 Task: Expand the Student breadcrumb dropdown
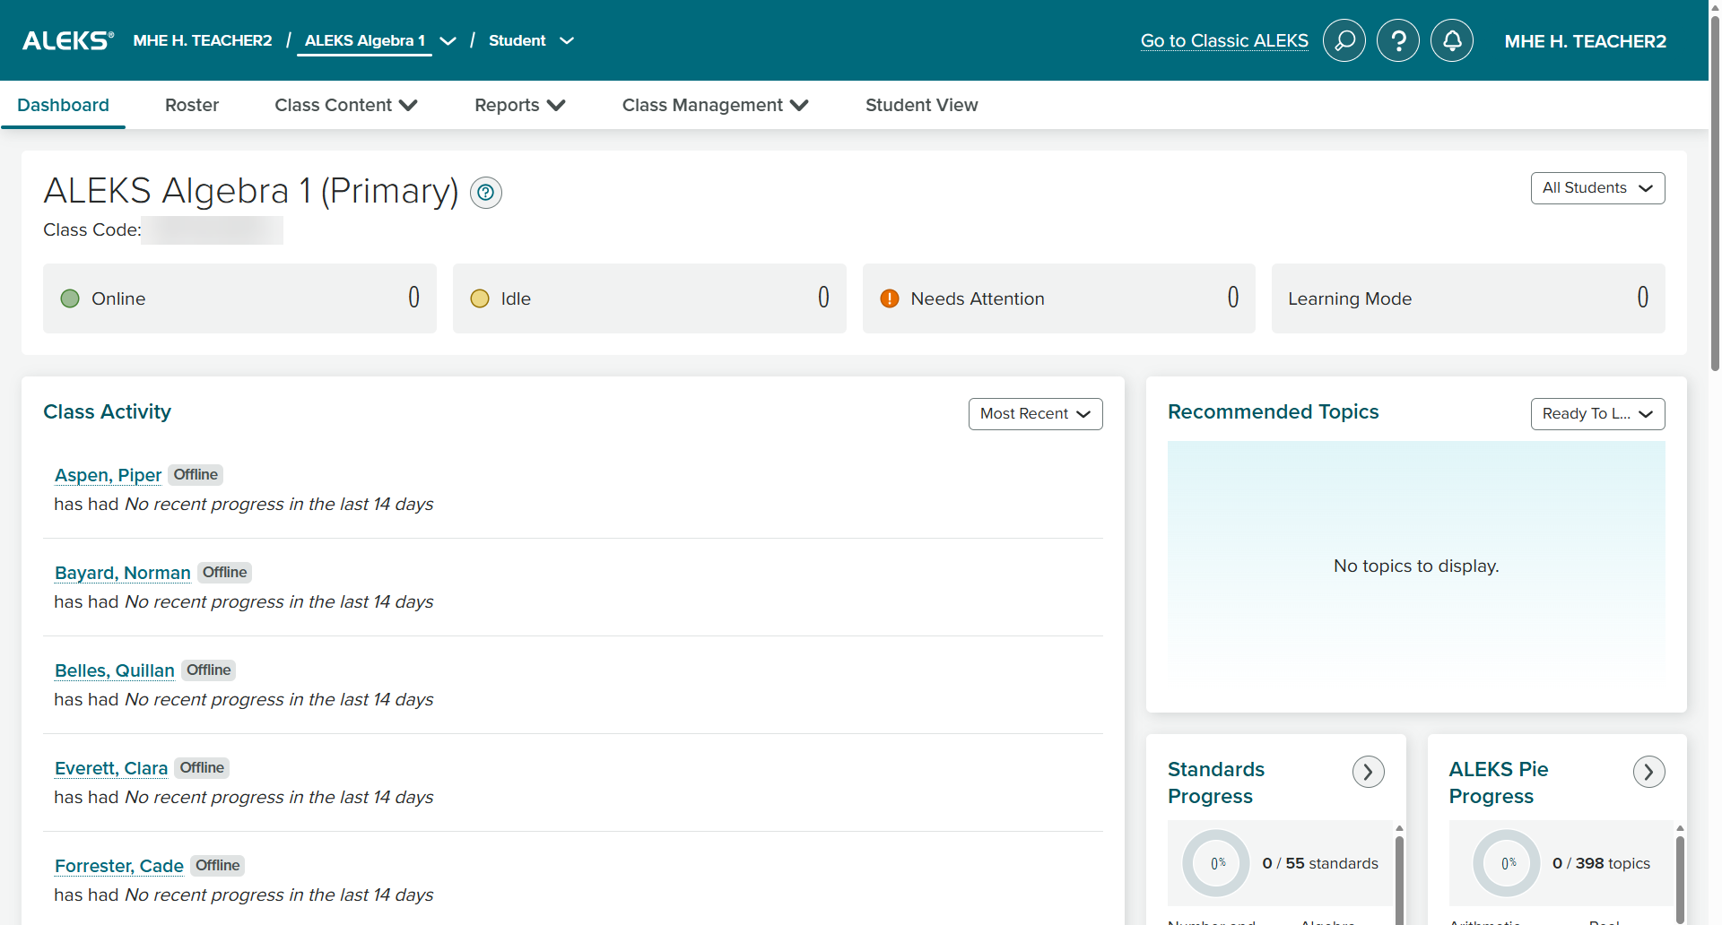coord(567,41)
